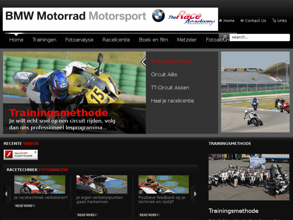Viewport: 293px width, 220px height.
Task: Click the Links list icon
Action: point(274,21)
